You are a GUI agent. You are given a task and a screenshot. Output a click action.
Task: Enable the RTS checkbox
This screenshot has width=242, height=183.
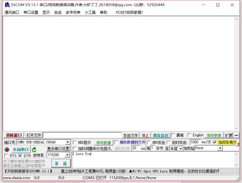6,155
